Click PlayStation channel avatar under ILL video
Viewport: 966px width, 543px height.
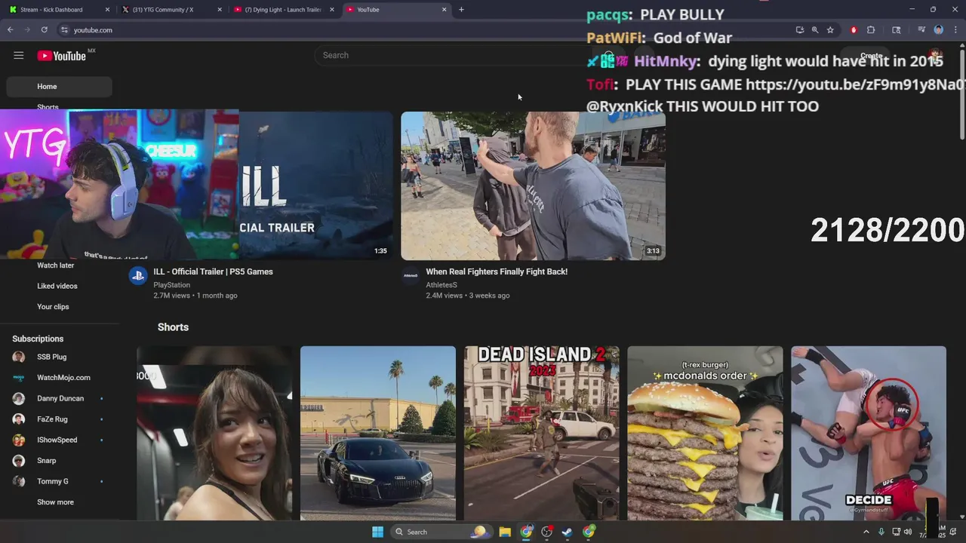click(137, 276)
